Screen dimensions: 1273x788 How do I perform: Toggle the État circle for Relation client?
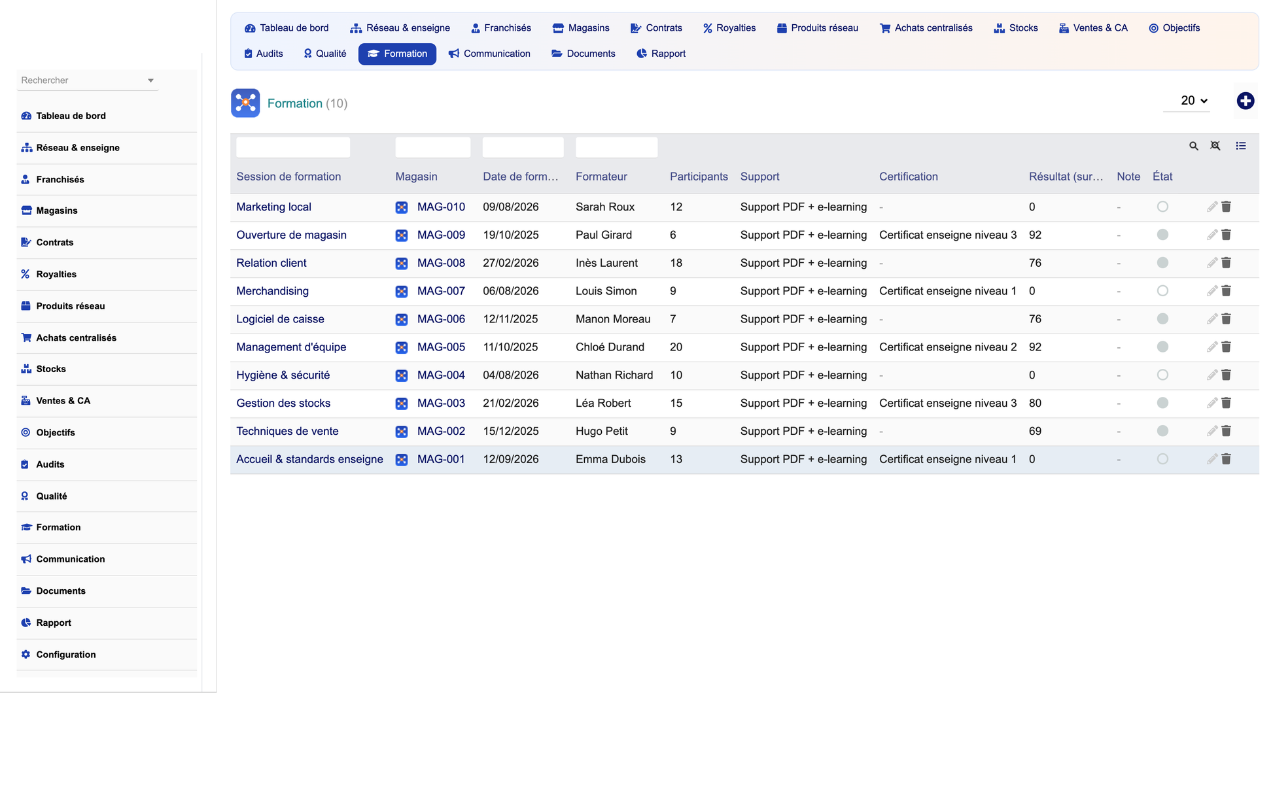pyautogui.click(x=1162, y=263)
